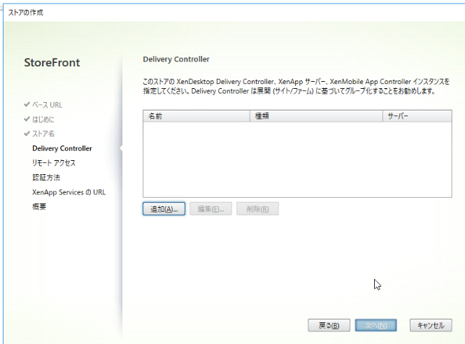Sort by the 種類 column header
465x344 pixels.
tap(316, 116)
